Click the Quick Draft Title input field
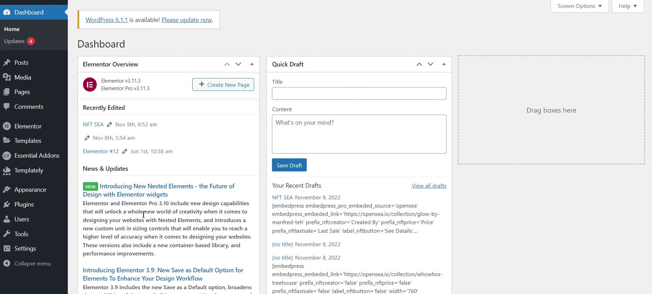652x294 pixels. (x=359, y=93)
